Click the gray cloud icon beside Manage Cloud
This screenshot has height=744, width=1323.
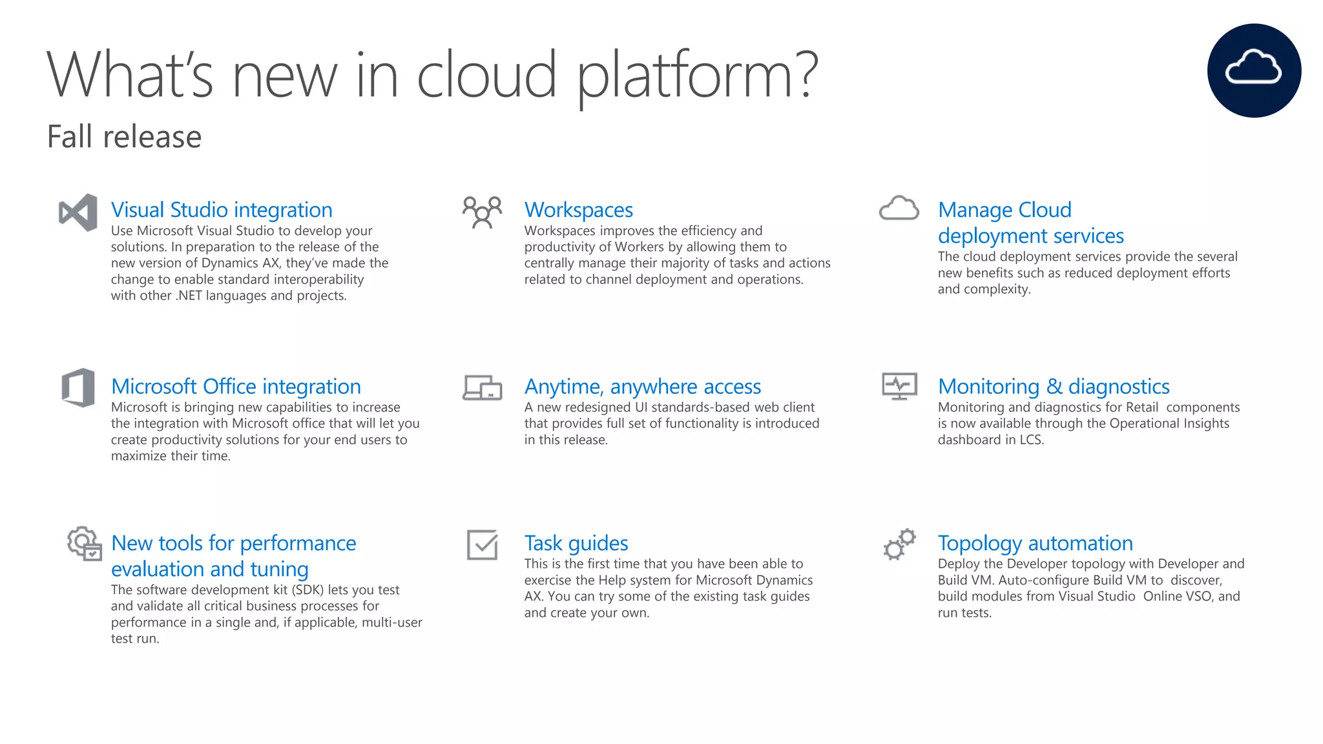click(899, 208)
